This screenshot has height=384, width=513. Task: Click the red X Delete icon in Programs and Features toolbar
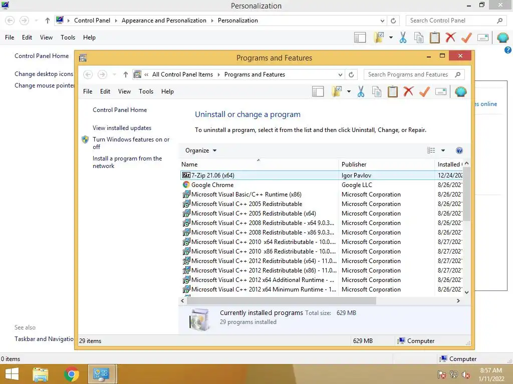(408, 91)
